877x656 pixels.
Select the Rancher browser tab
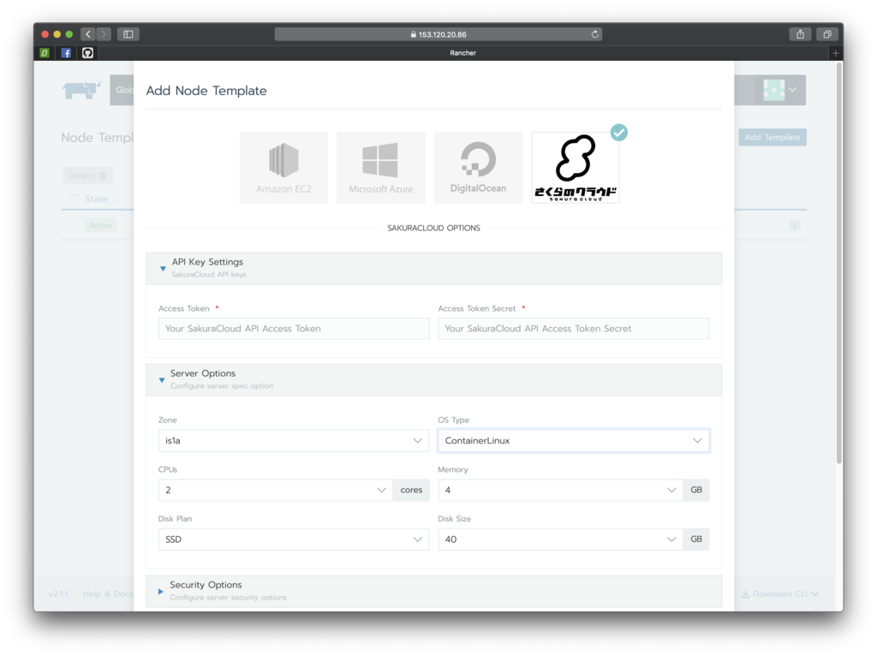463,53
